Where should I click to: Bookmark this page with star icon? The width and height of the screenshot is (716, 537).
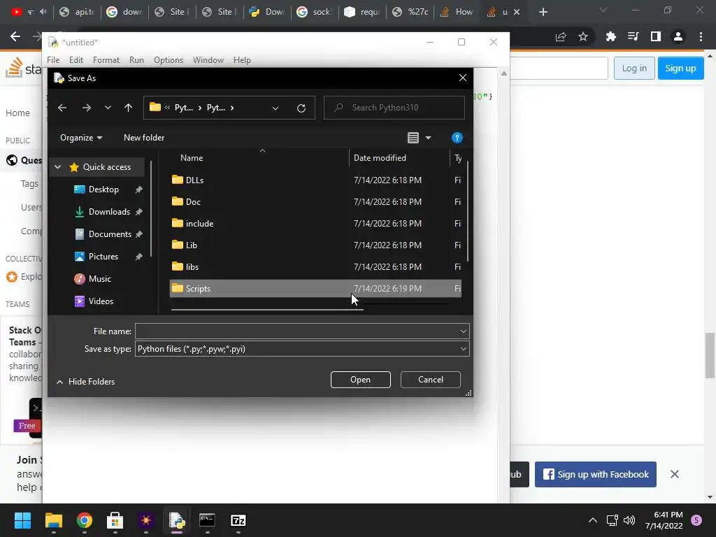[583, 36]
